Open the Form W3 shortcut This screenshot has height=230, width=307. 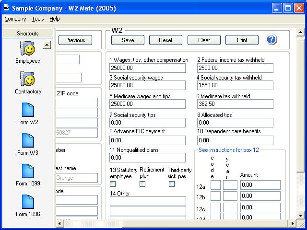(x=28, y=144)
